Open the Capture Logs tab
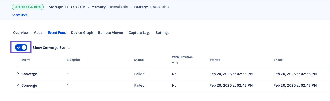Viewport: 330px width, 101px height. [x=139, y=33]
